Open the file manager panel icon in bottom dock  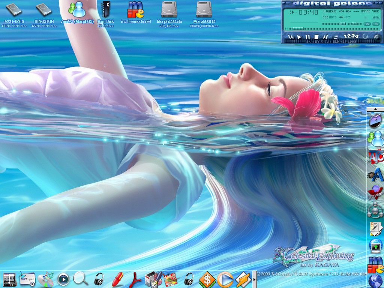(9, 279)
